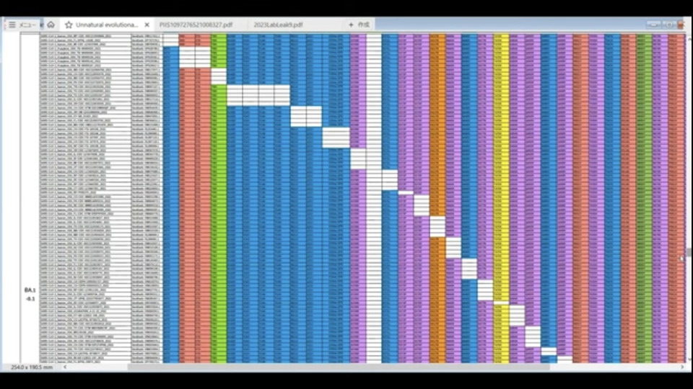Switch to the PIIS1097276521008327.pdf tab
Screen dimensions: 693x389
[196, 24]
